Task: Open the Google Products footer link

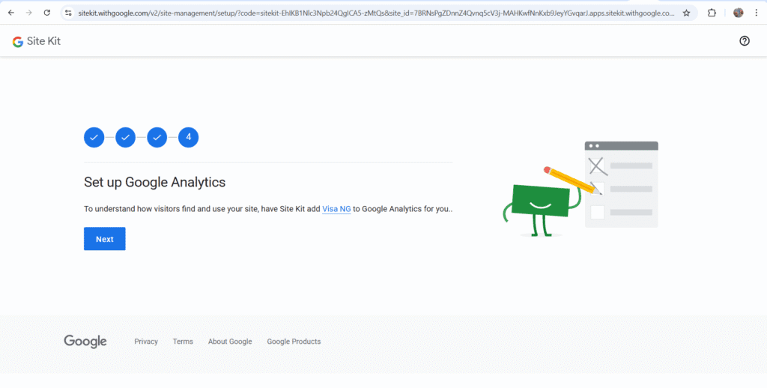Action: pos(294,342)
